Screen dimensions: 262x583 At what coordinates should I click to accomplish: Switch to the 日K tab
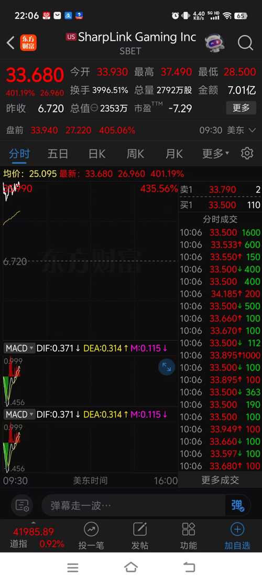point(97,154)
